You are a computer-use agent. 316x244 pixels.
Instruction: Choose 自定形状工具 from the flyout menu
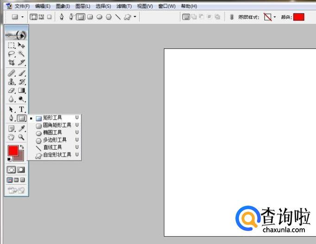tap(57, 155)
